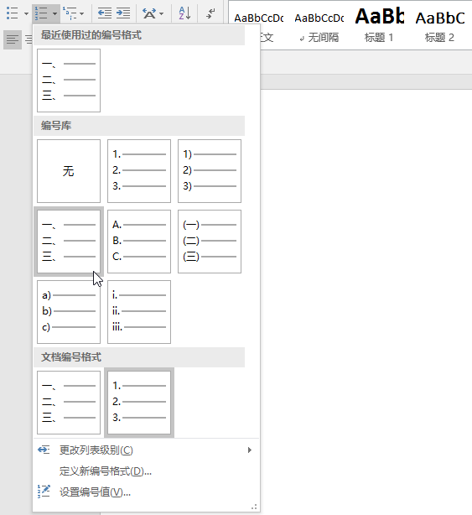Click the numbered list icon
The image size is (472, 515).
(41, 13)
